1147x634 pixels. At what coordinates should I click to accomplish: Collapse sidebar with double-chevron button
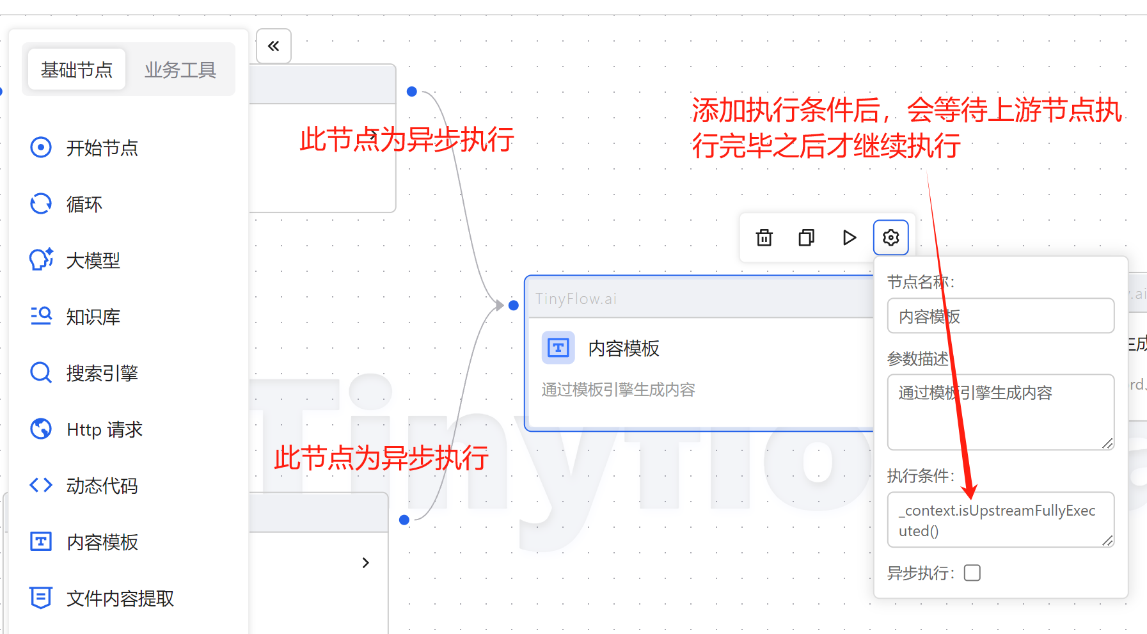click(x=274, y=46)
